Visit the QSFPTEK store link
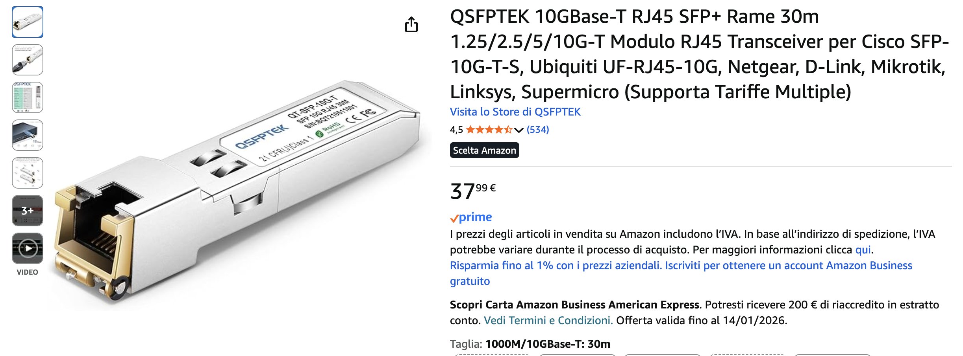The width and height of the screenshot is (963, 356). click(515, 112)
